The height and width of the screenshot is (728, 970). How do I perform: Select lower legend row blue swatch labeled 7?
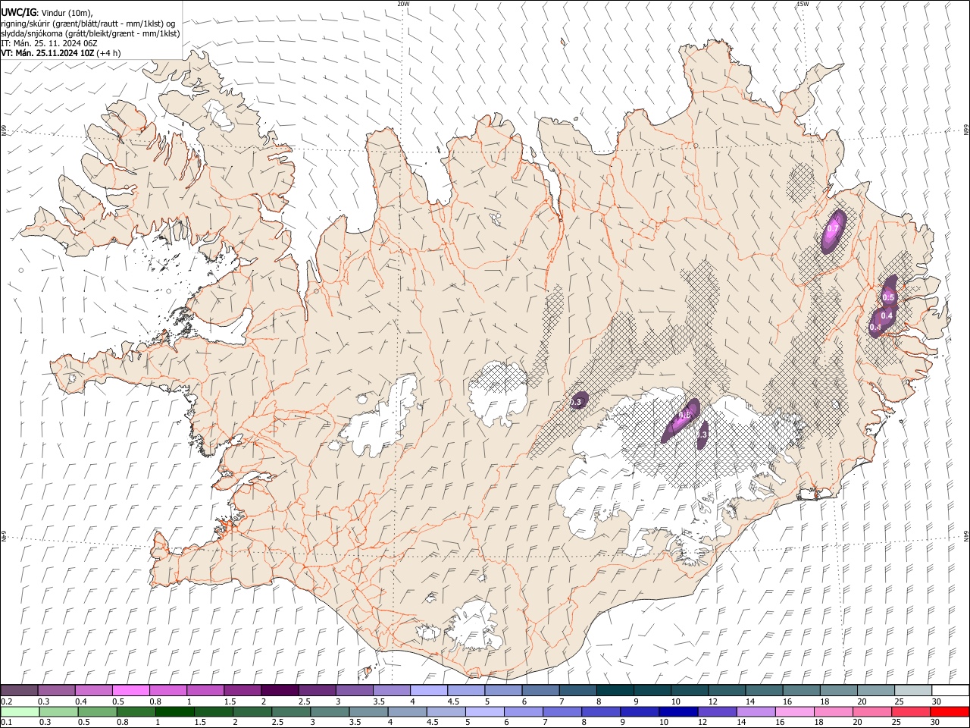(x=562, y=711)
